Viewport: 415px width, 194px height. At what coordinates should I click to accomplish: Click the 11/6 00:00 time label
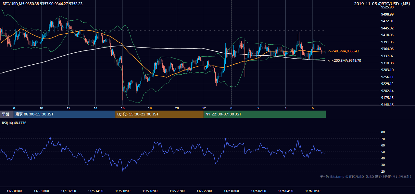(231, 191)
